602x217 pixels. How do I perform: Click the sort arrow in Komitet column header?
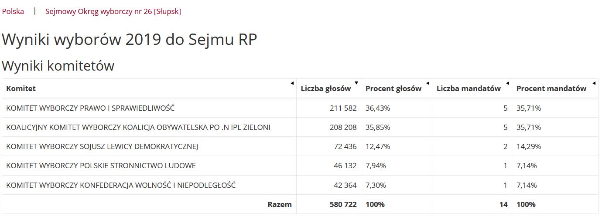tap(292, 83)
